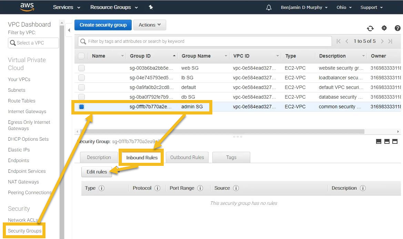Screen dimensions: 403x239
Task: Select the default group row checkbox
Action: 81,87
